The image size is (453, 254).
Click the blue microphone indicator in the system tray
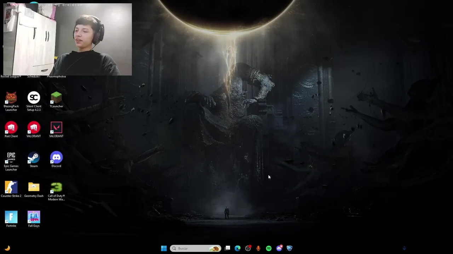(404, 248)
